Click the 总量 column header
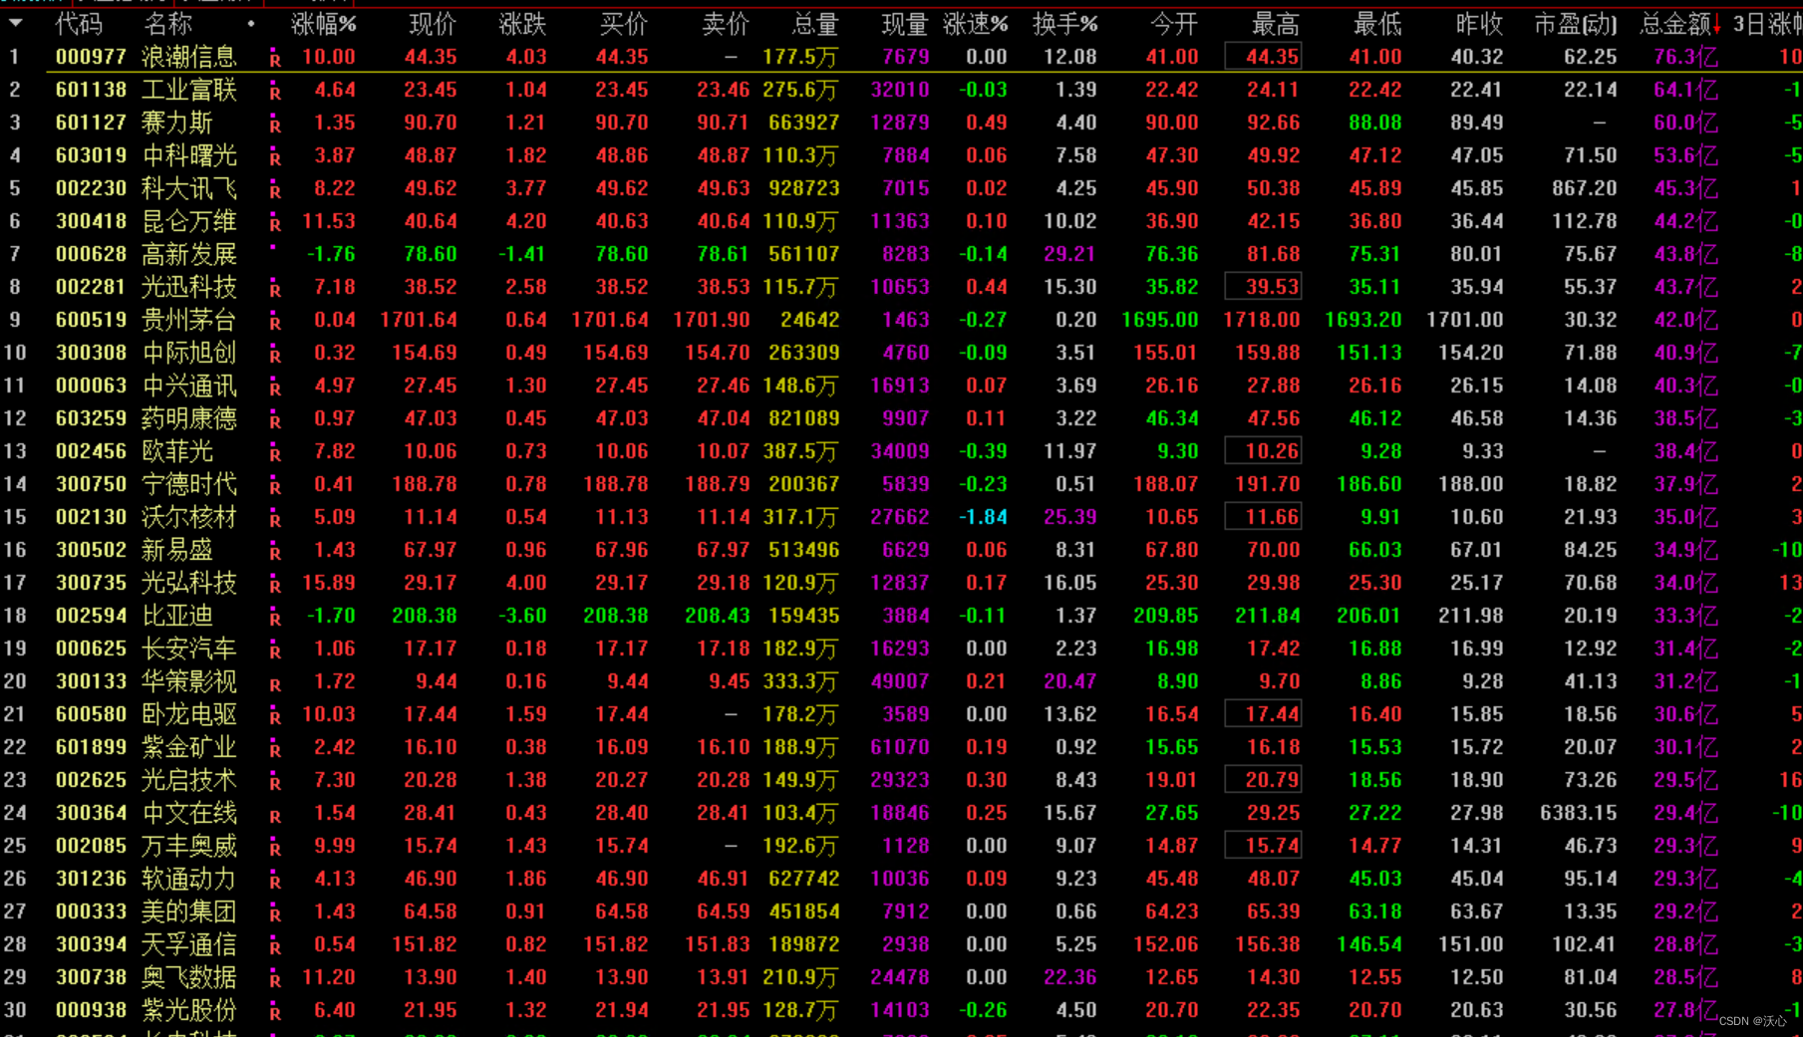 pos(815,23)
